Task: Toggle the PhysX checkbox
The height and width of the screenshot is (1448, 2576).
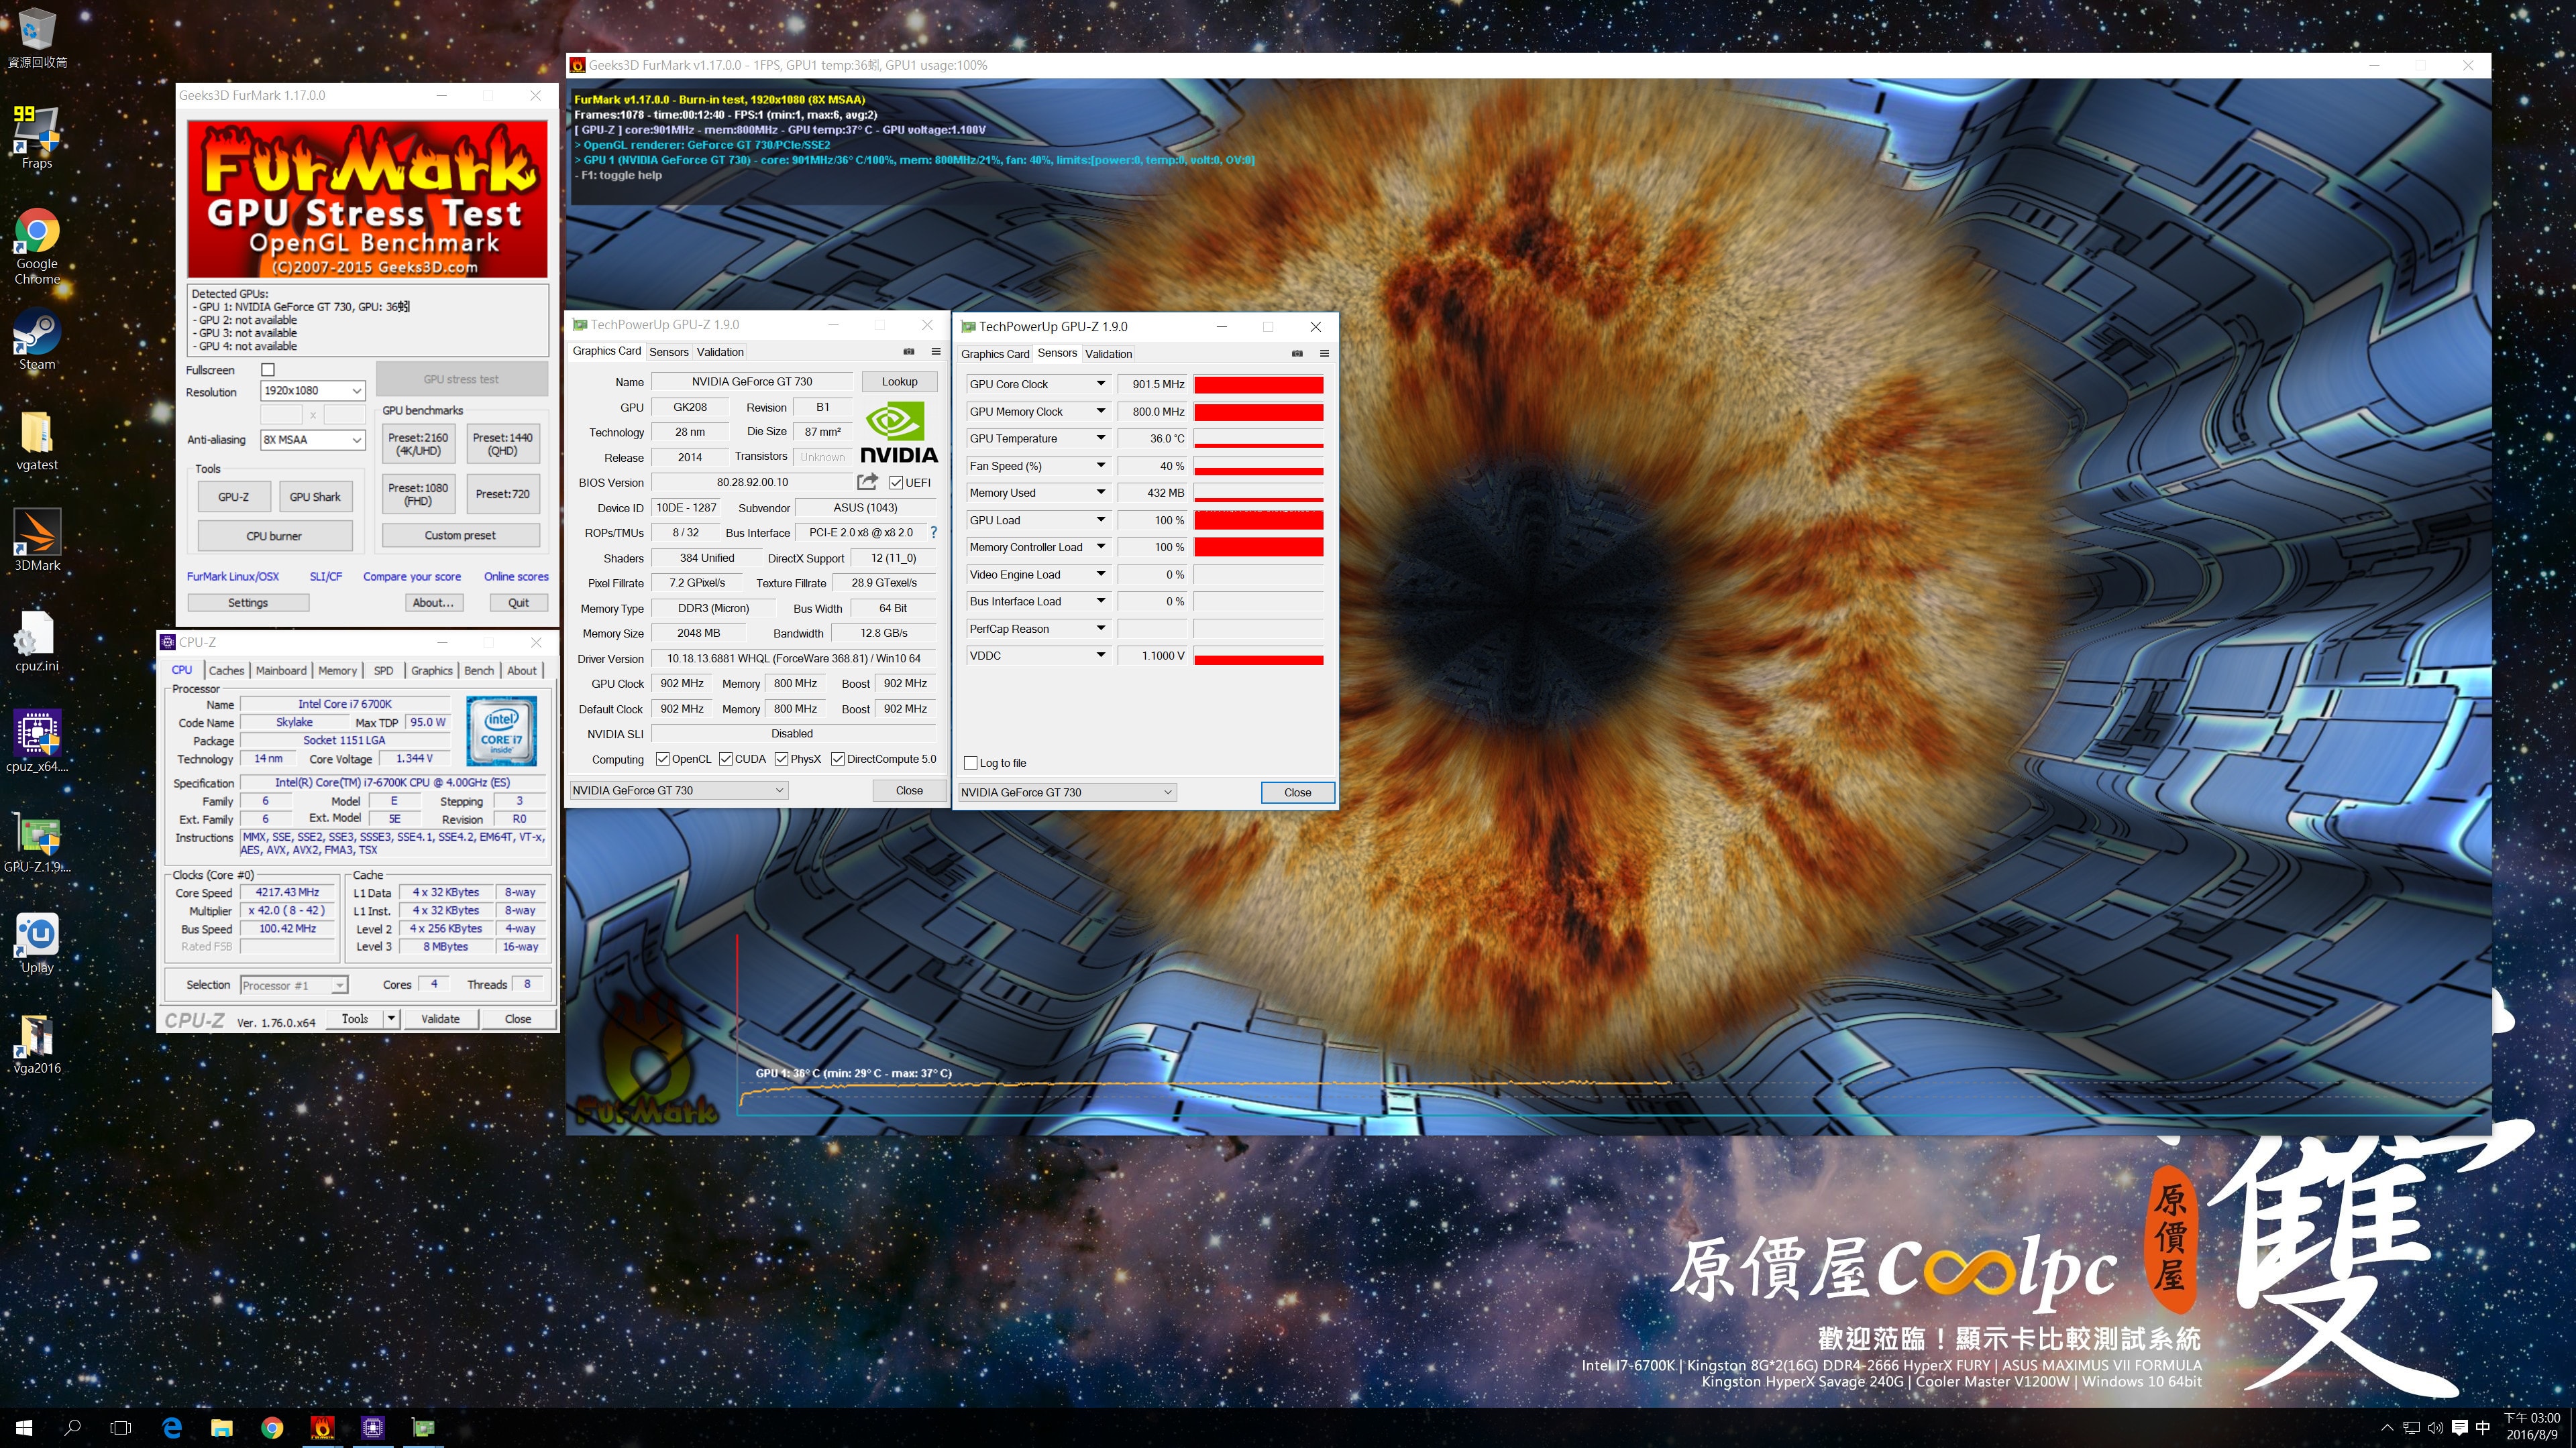Action: (x=781, y=760)
